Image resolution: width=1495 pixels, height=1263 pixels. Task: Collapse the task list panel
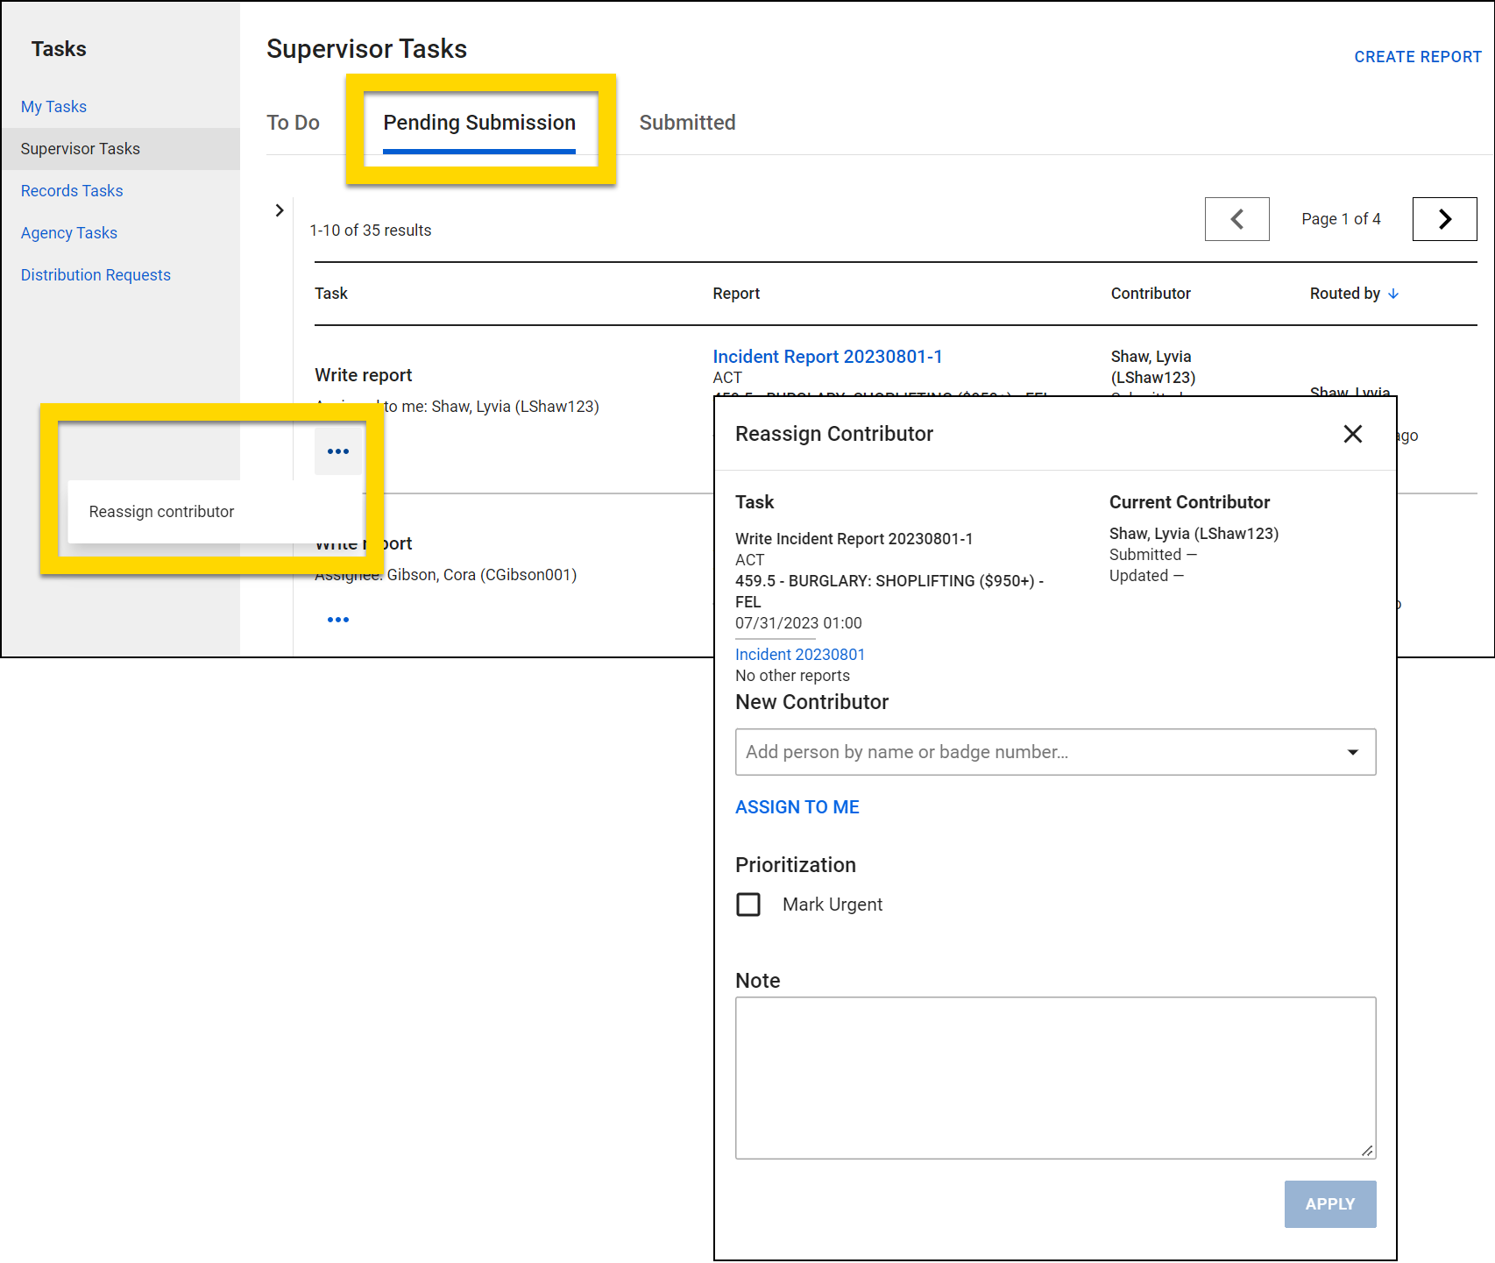[x=280, y=210]
